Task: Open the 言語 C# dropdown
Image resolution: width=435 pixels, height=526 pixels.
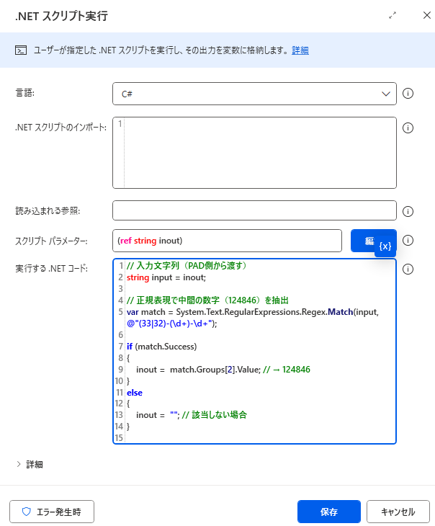Action: pos(254,94)
